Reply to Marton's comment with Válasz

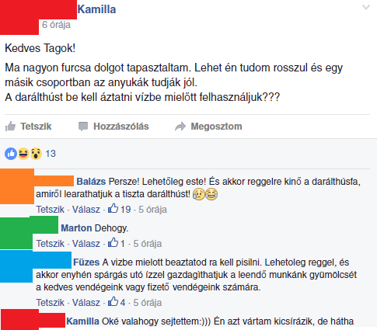coord(86,243)
